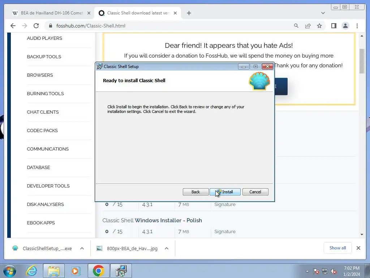370x278 pixels.
Task: Open Chrome three-dot menu
Action: (x=357, y=26)
